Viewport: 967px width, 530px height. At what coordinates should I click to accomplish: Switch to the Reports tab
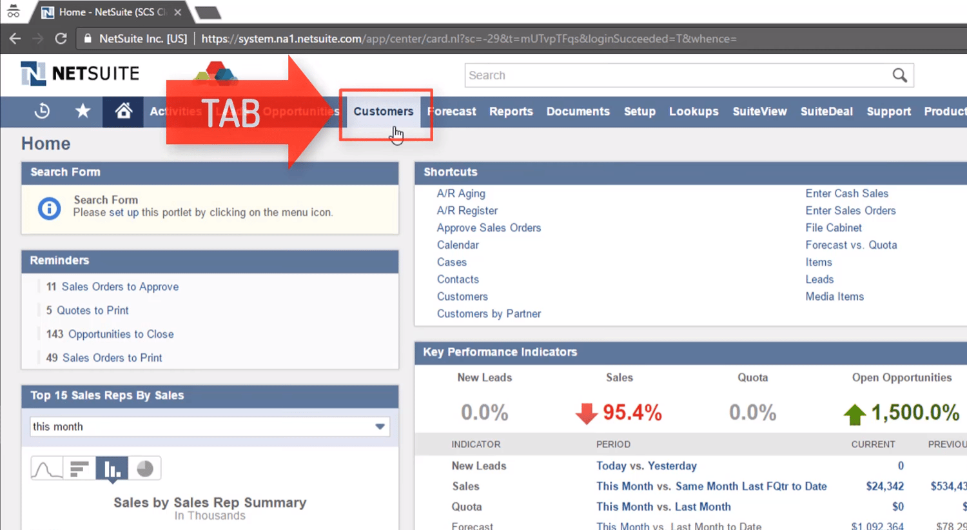coord(511,111)
